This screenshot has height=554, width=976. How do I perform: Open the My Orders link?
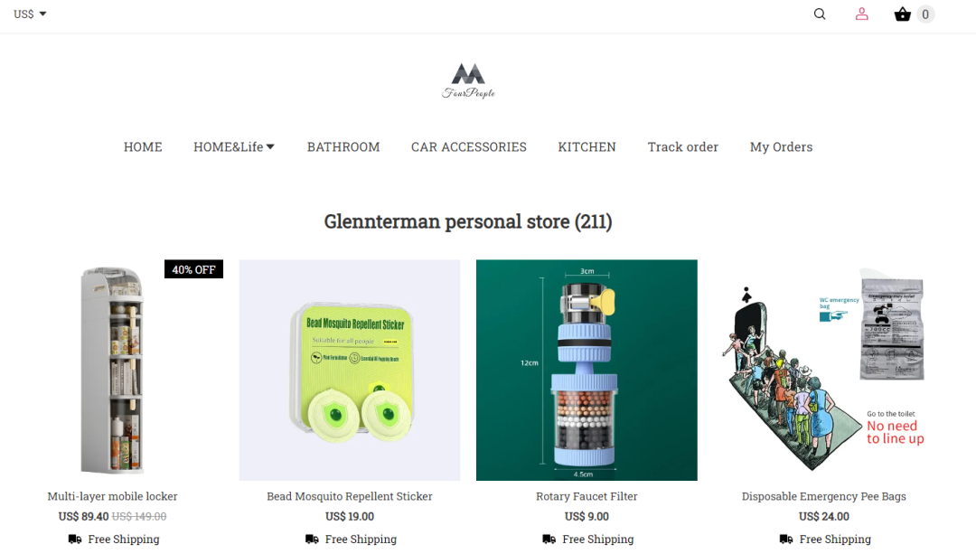(x=781, y=147)
